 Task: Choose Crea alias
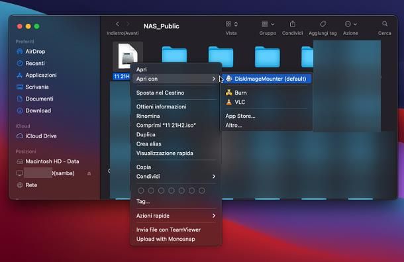coord(176,144)
